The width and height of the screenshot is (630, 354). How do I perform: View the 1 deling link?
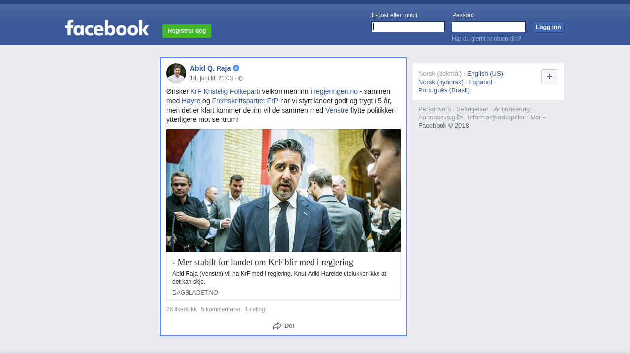click(254, 309)
